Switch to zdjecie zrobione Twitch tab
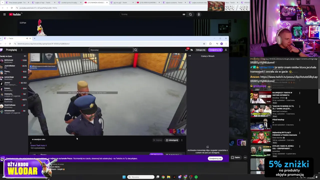The width and height of the screenshot is (320, 180). pyautogui.click(x=174, y=2)
